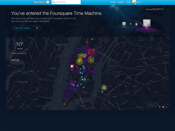Screen dimensions: 175x131
Task: Click the yellow-green hotspot in Brooklyn
Action: (x=104, y=87)
